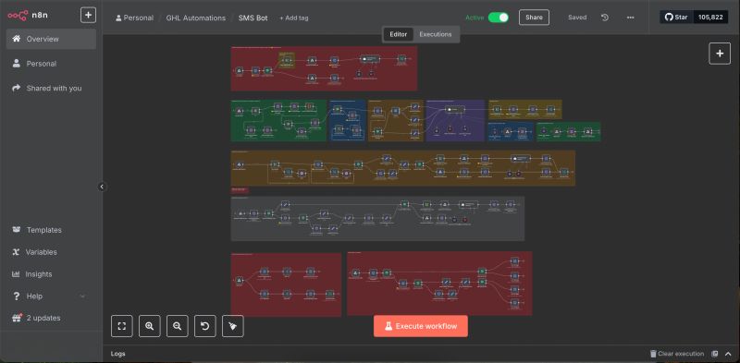The height and width of the screenshot is (363, 740).
Task: Open Variables in the sidebar
Action: pyautogui.click(x=51, y=252)
